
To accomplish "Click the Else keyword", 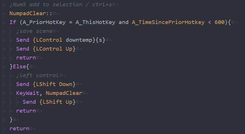I will click(x=19, y=67).
